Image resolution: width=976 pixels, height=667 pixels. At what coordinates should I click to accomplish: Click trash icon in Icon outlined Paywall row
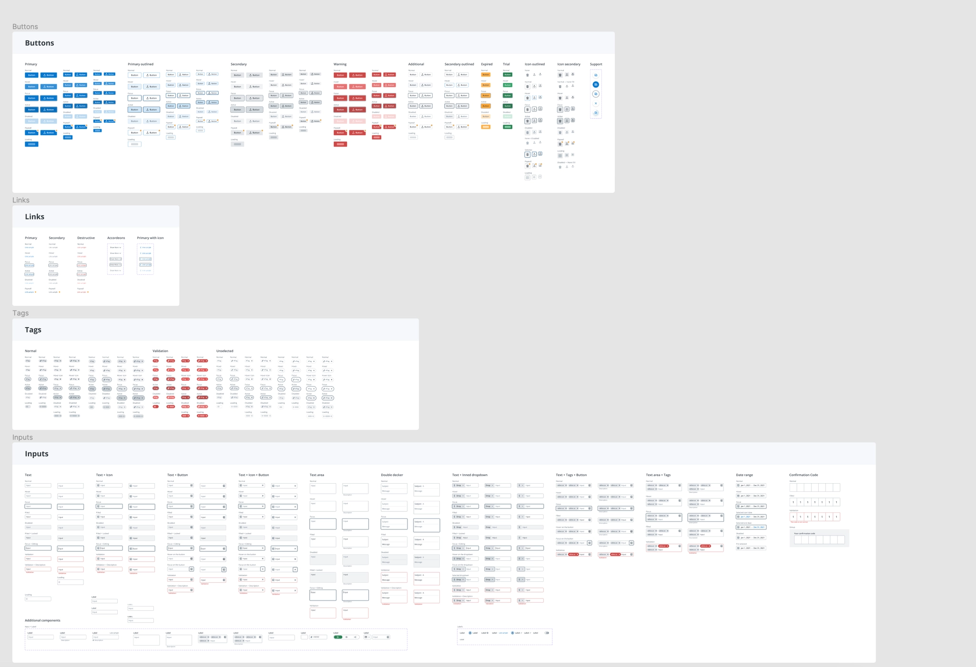click(x=528, y=166)
